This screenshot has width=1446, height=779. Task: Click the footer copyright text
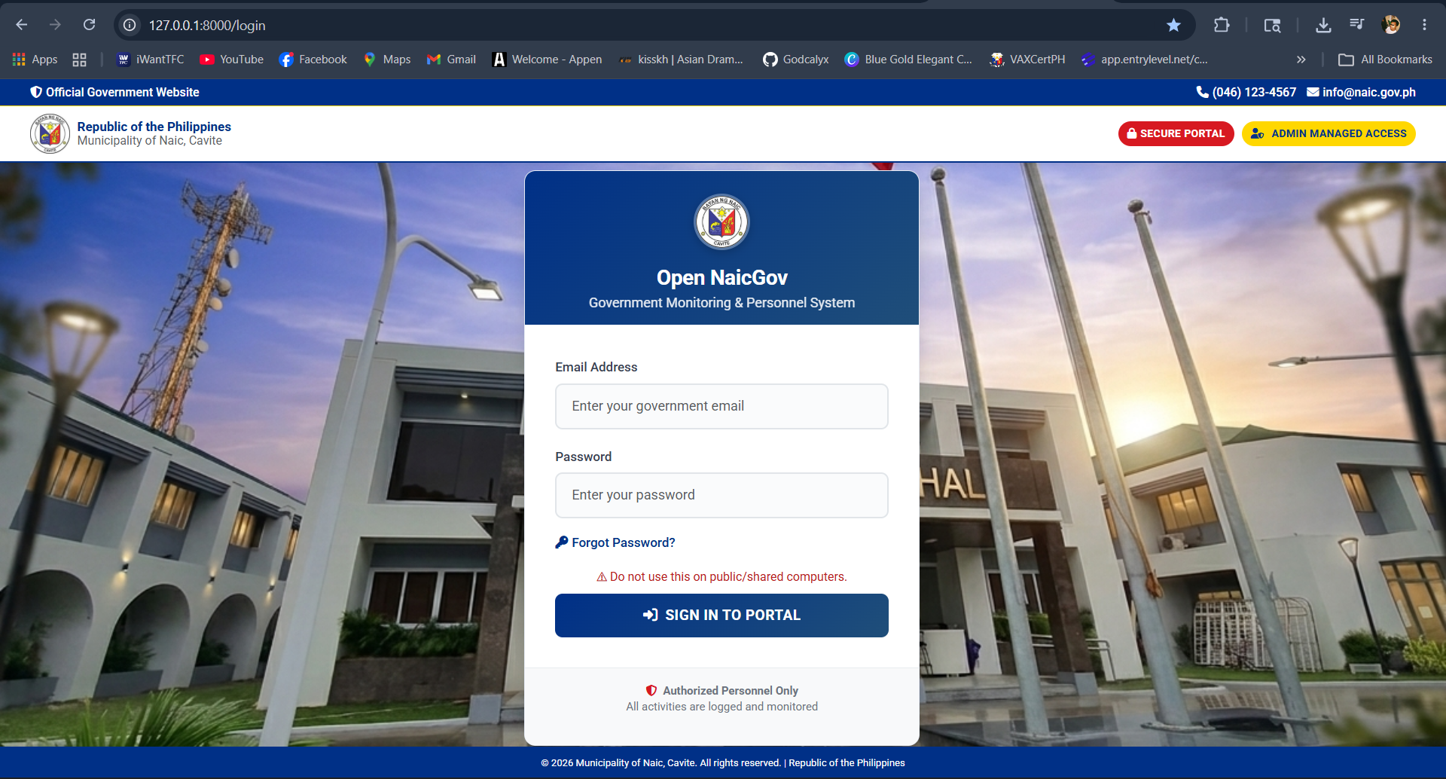(x=723, y=763)
